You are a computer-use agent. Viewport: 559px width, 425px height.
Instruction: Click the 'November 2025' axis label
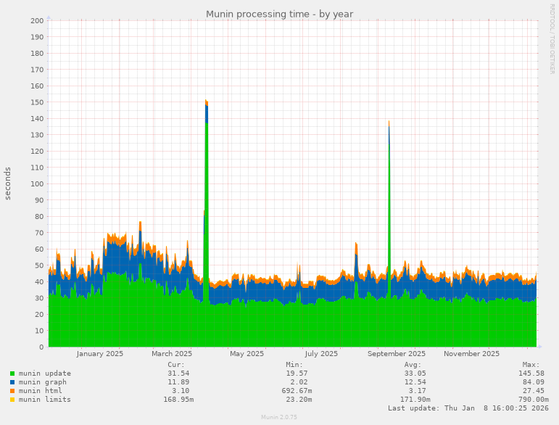coord(471,354)
